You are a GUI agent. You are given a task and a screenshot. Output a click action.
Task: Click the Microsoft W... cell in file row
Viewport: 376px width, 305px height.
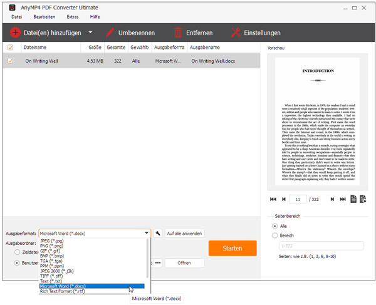click(x=168, y=61)
